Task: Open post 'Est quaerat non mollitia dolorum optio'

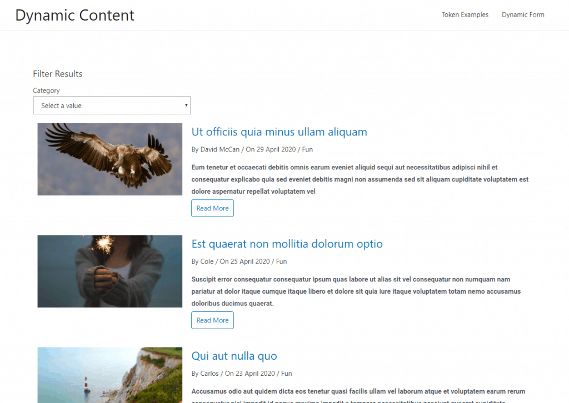Action: 287,244
